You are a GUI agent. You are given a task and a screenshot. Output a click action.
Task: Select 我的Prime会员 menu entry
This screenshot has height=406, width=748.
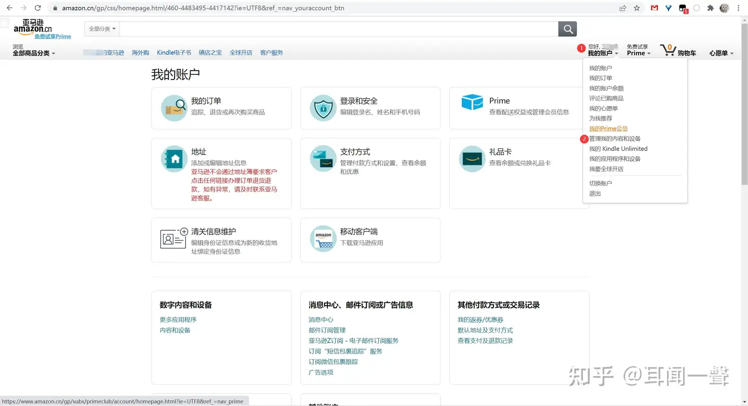(608, 128)
